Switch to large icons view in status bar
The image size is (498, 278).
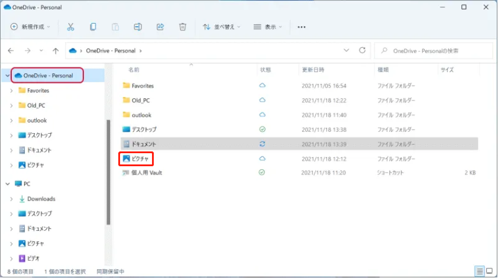490,271
